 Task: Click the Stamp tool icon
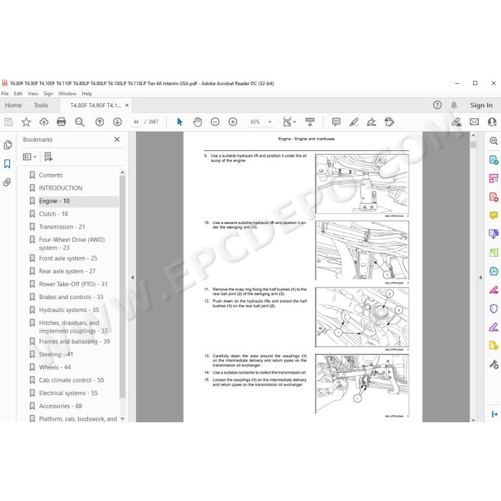[x=389, y=122]
